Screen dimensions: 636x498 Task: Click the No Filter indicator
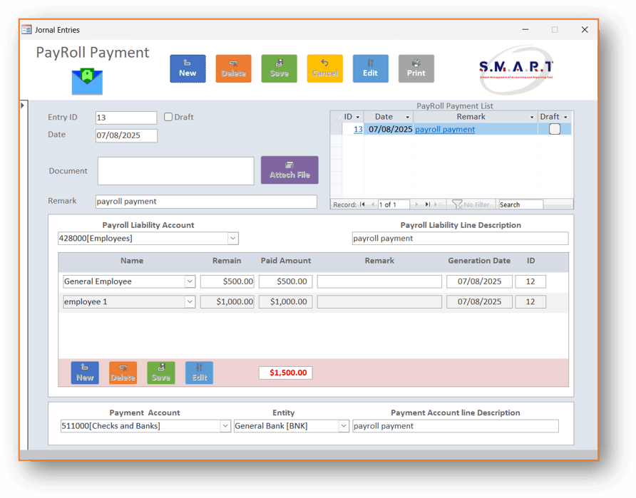tap(471, 204)
